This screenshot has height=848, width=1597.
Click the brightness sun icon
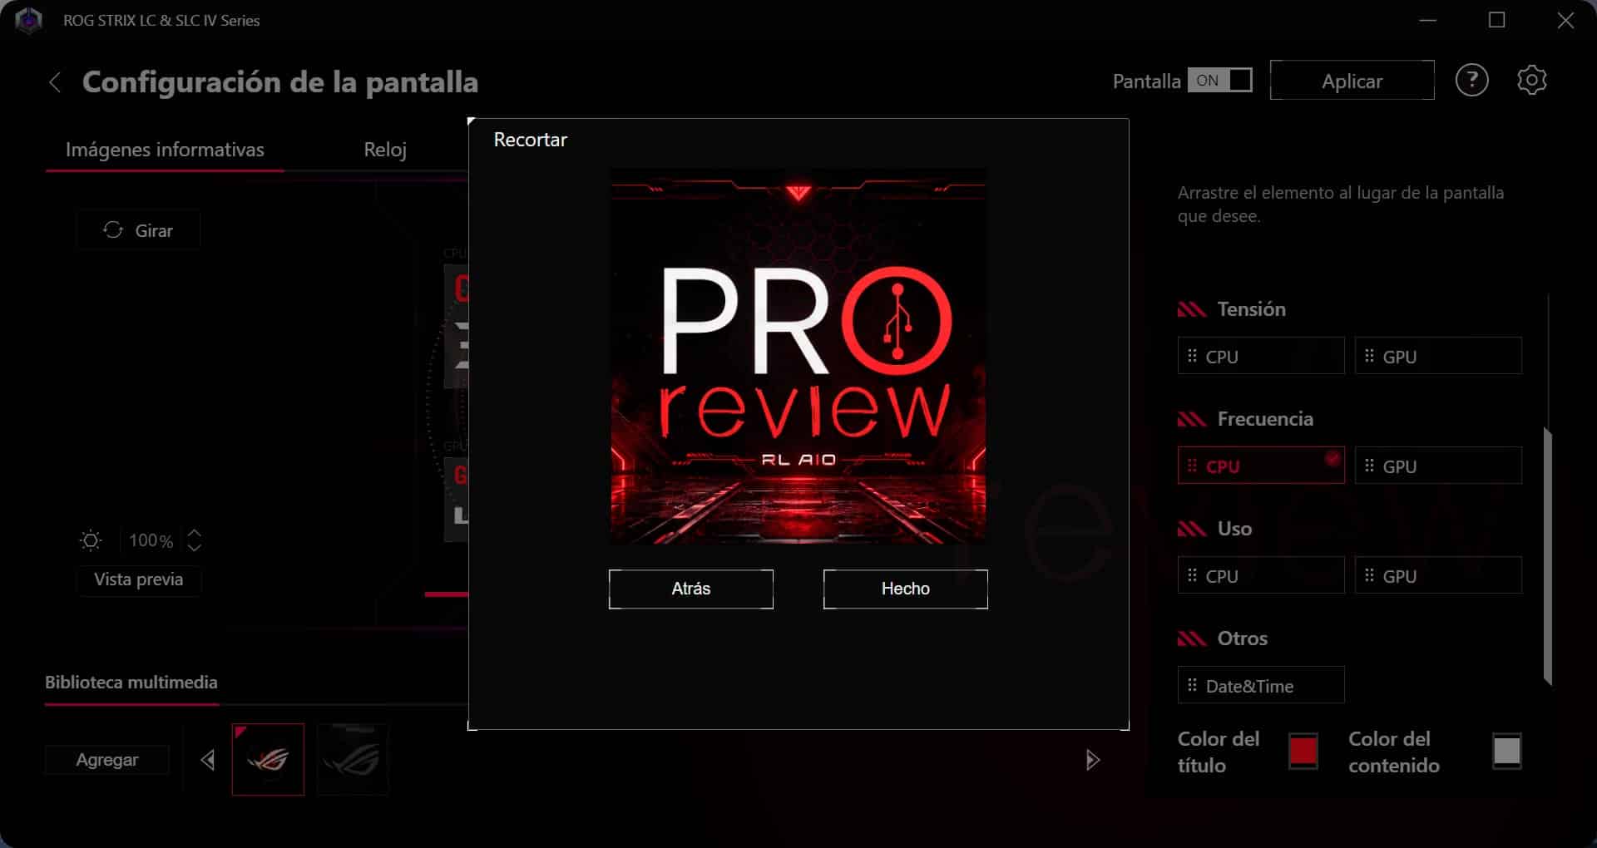click(91, 541)
